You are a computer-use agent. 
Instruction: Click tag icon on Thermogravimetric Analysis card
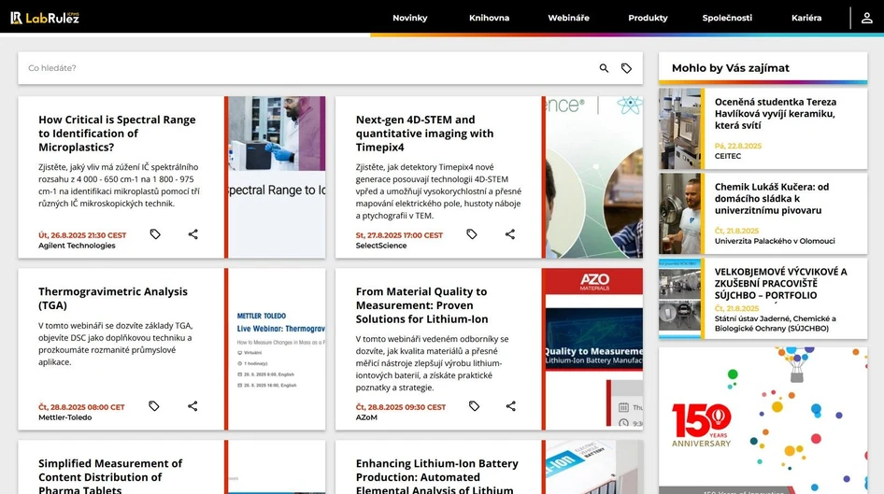point(154,406)
